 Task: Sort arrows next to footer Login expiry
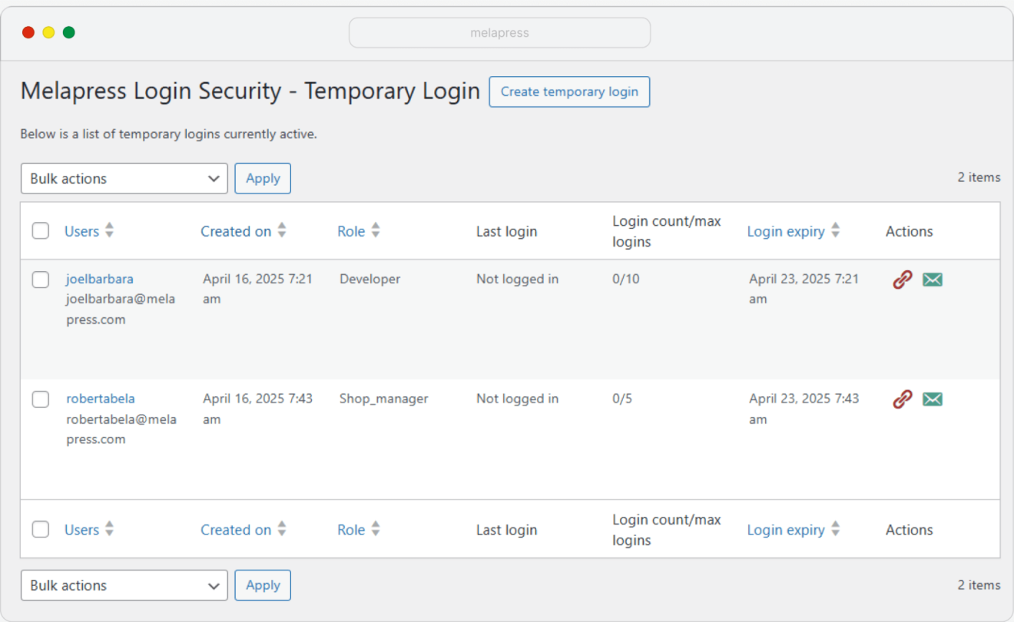(836, 529)
